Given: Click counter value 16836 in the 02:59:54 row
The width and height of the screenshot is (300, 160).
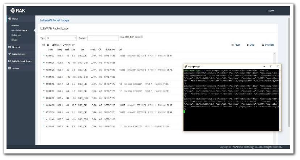Looking at the screenshot, I should [x=122, y=112].
